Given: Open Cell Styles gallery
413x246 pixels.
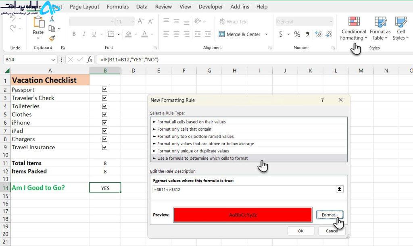Looking at the screenshot, I should coord(400,29).
